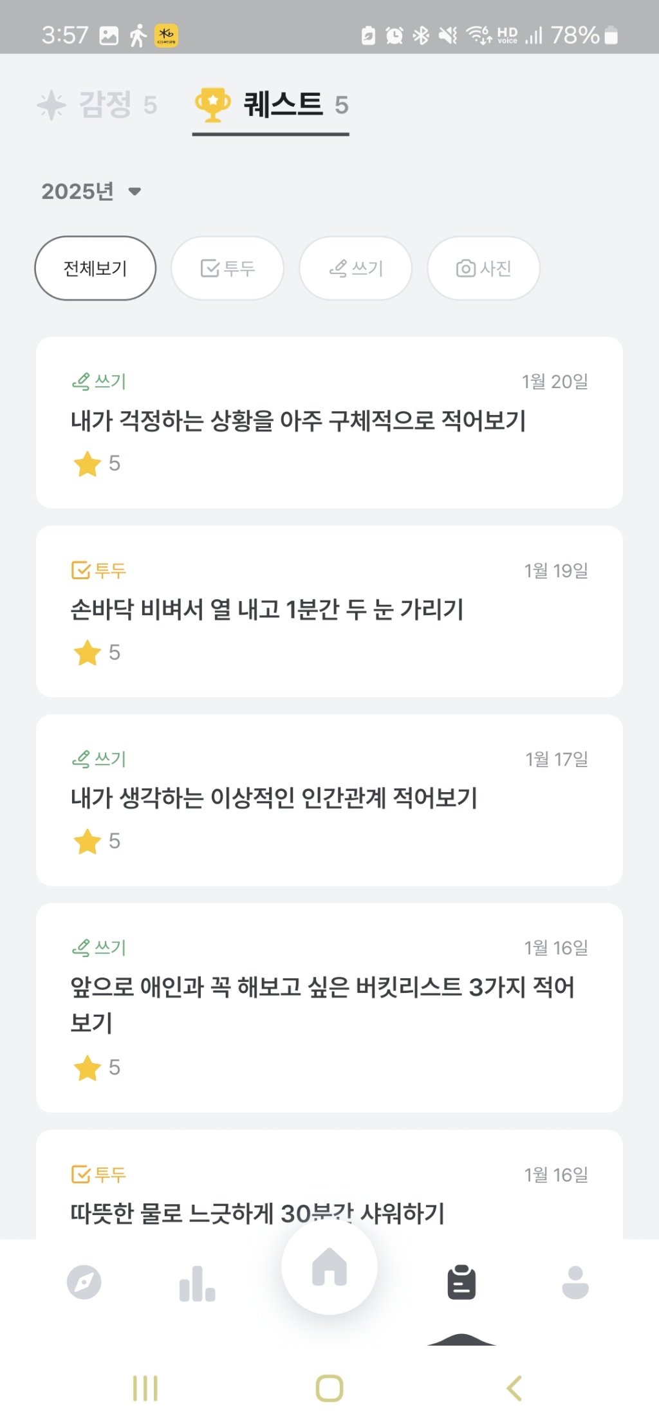Viewport: 659px width, 1428px height.
Task: Open the 이상적인 인간관계 quest entry
Action: (329, 799)
